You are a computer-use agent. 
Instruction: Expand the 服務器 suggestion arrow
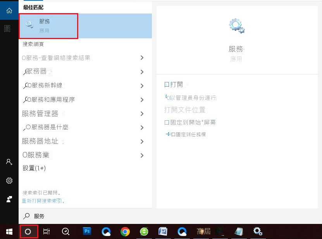pos(142,72)
